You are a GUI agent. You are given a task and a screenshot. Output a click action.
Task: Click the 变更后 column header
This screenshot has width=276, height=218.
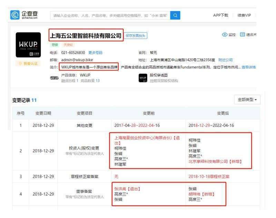[x=223, y=113]
